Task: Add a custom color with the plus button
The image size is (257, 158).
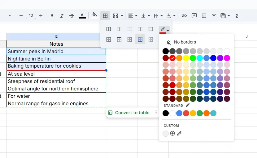Action: [x=172, y=133]
